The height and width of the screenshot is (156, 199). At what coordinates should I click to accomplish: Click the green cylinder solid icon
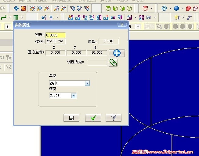tap(16, 17)
